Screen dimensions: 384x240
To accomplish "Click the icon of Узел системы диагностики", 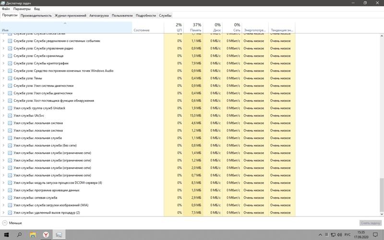I will coord(10,86).
